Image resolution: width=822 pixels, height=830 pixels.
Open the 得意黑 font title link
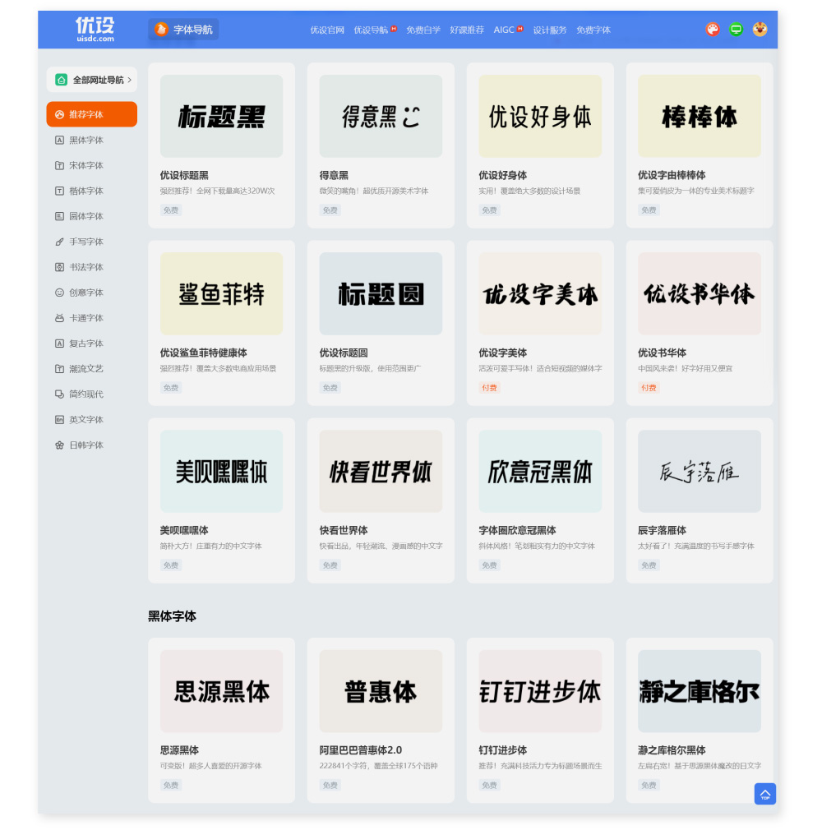coord(334,175)
